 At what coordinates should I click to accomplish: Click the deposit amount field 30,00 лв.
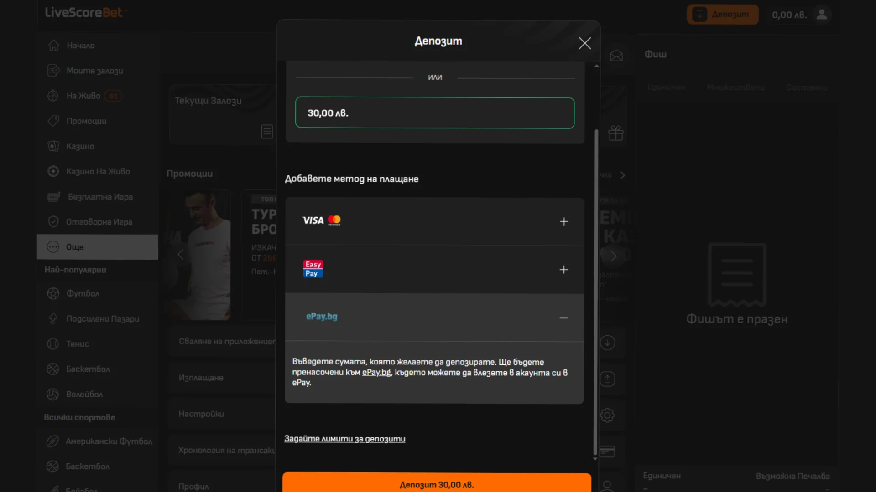434,113
